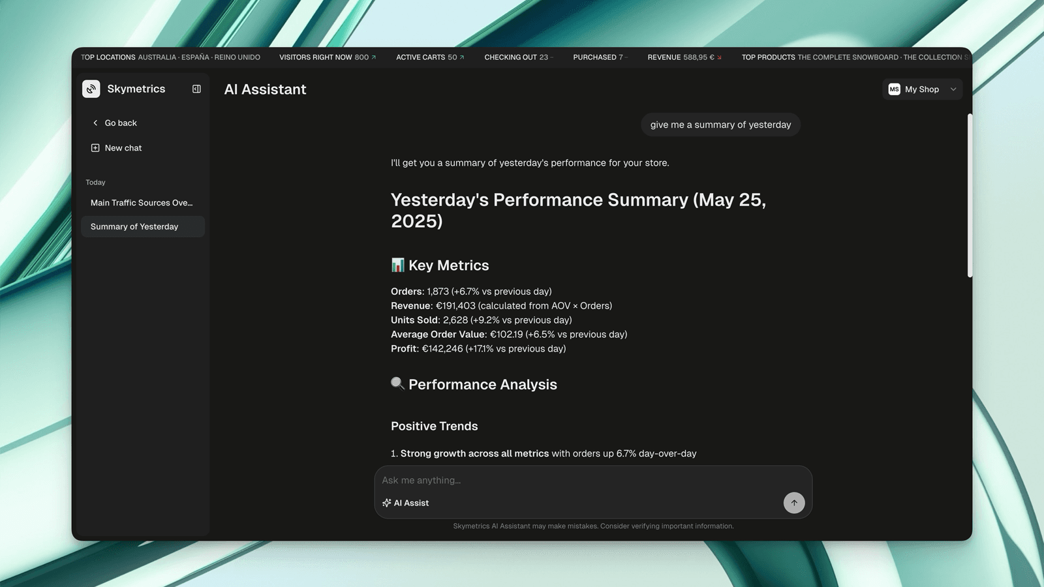Image resolution: width=1044 pixels, height=587 pixels.
Task: Select the Main Traffic Sources Overview chat
Action: click(141, 202)
